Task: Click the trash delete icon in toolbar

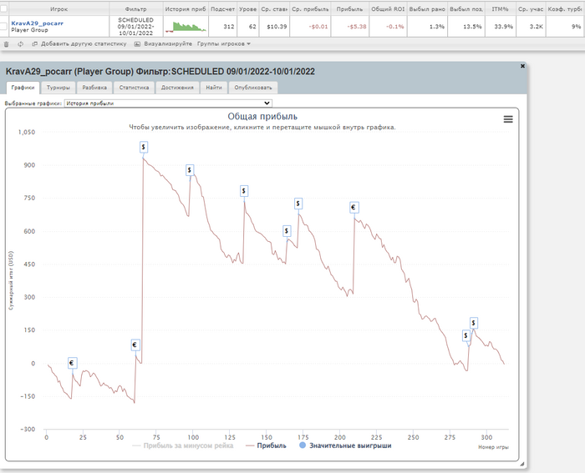Action: [6, 44]
